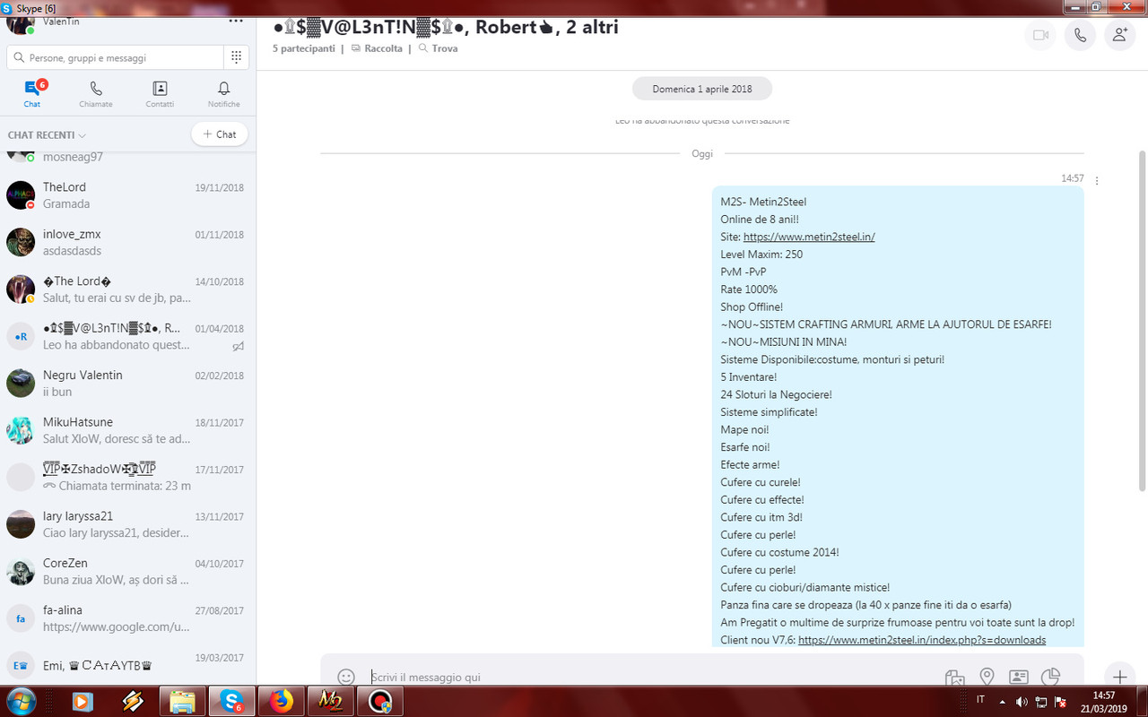Switch to the Chiamate tab
This screenshot has height=717, width=1148.
click(x=95, y=93)
